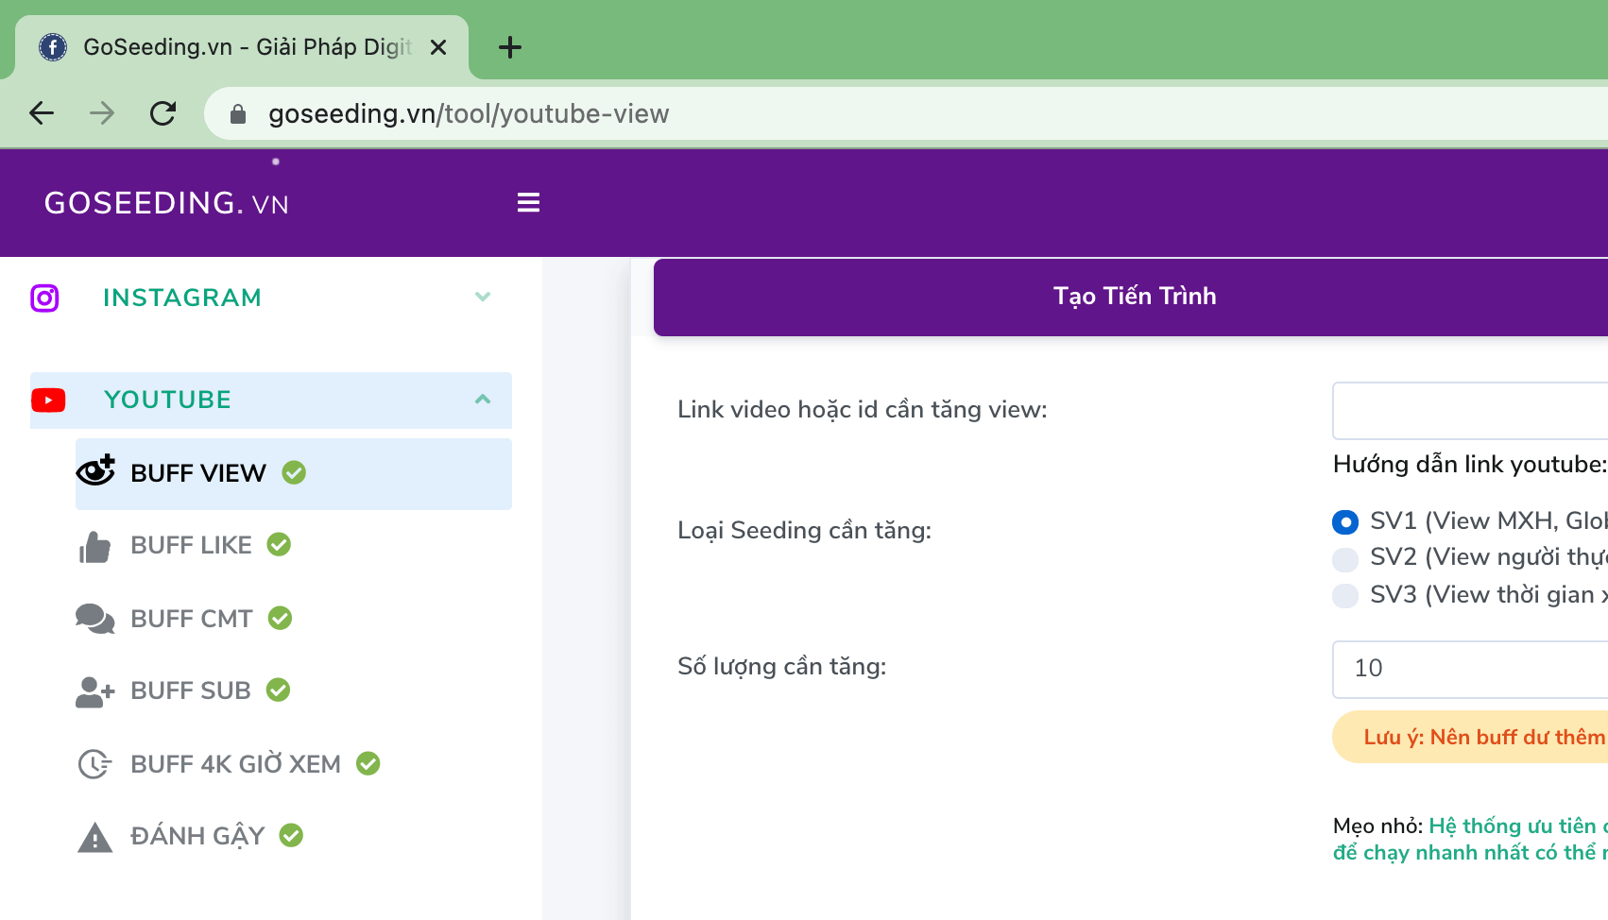The image size is (1608, 920).
Task: Click the lock site info icon
Action: [238, 114]
